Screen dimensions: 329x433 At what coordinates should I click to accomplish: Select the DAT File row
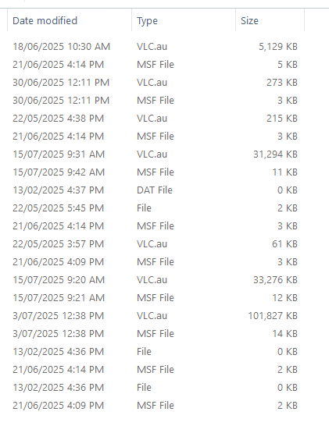155,190
